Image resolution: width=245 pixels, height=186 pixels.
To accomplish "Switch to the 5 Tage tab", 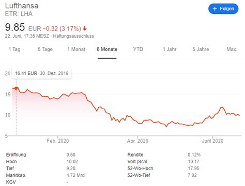I will 45,49.
